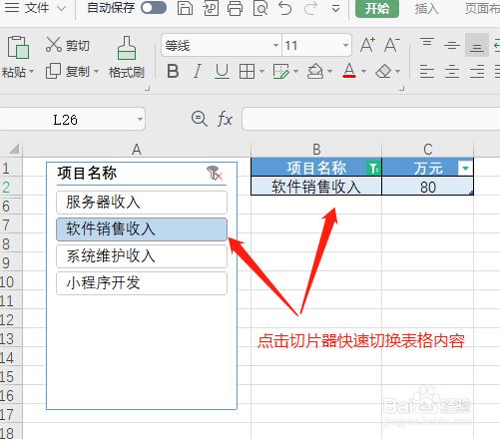Click the print icon

(x=235, y=8)
